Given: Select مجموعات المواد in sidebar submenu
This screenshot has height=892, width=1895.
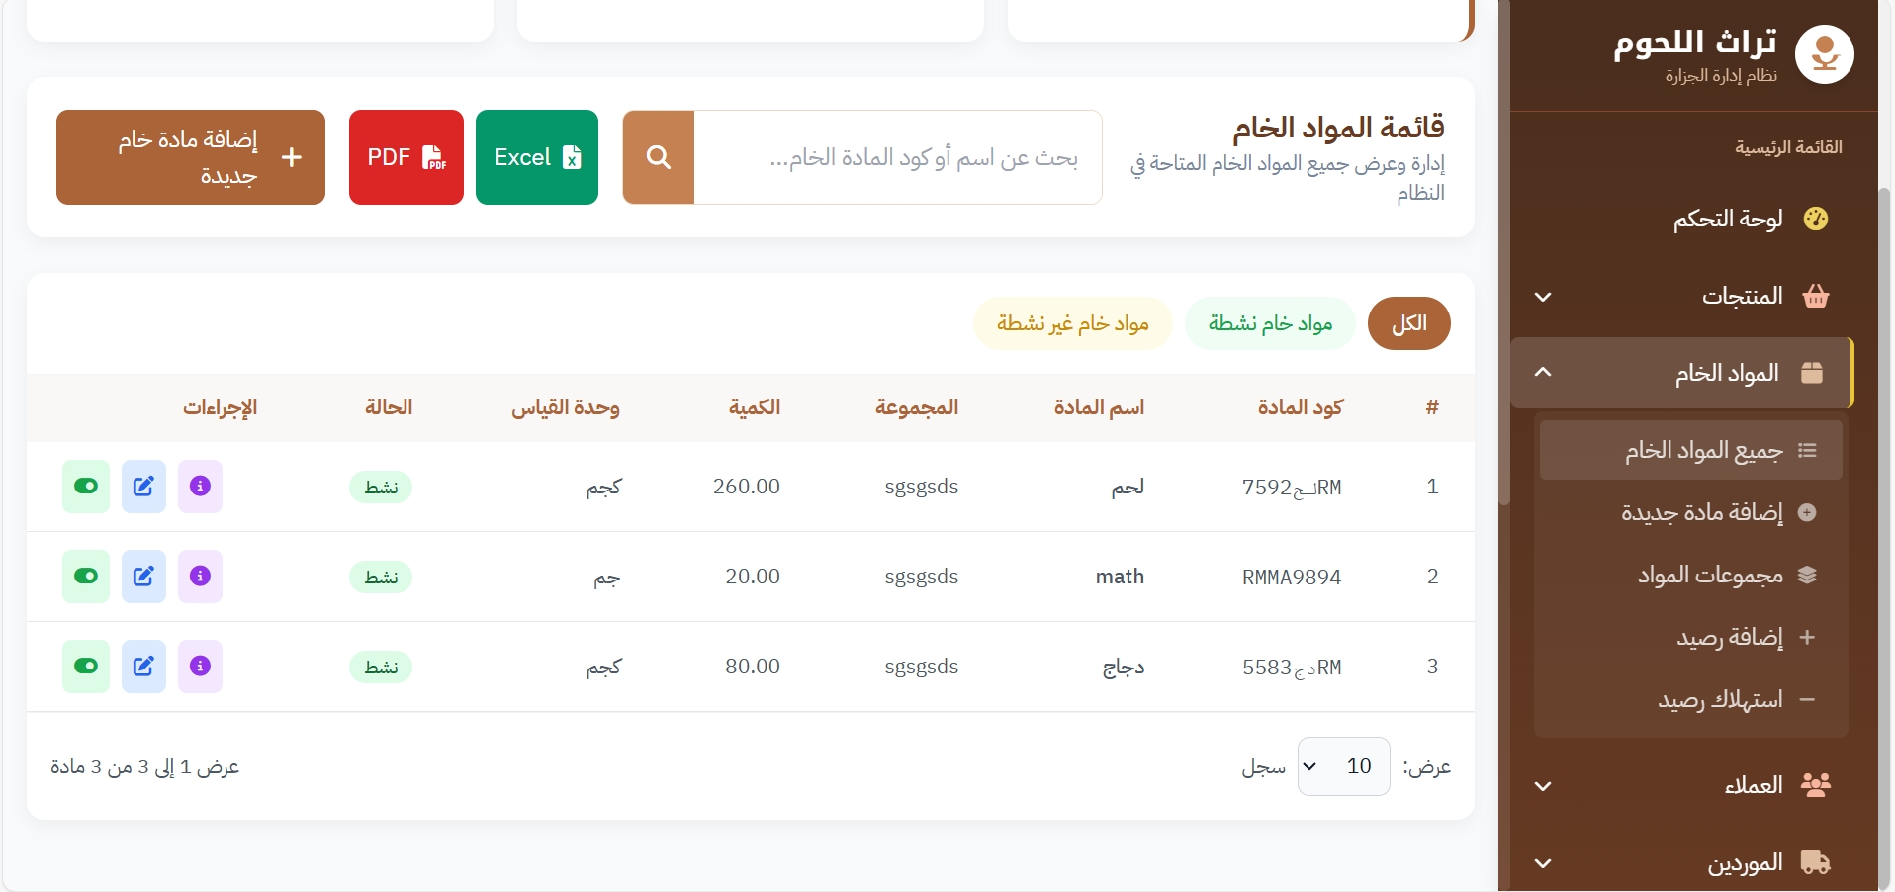Looking at the screenshot, I should [x=1710, y=575].
